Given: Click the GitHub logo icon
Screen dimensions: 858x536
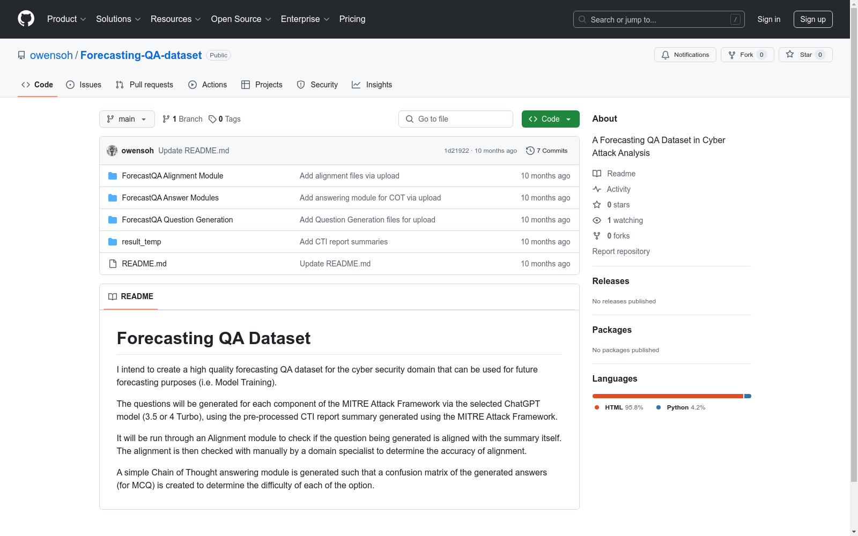Looking at the screenshot, I should tap(26, 19).
